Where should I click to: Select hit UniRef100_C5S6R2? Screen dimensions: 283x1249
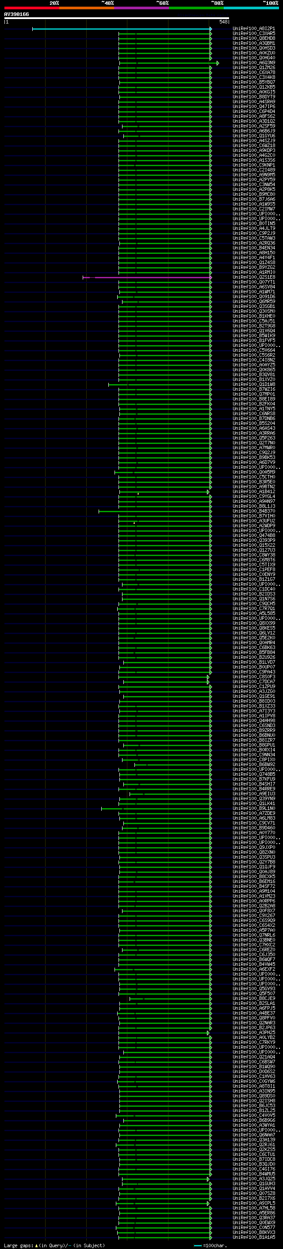point(253,355)
